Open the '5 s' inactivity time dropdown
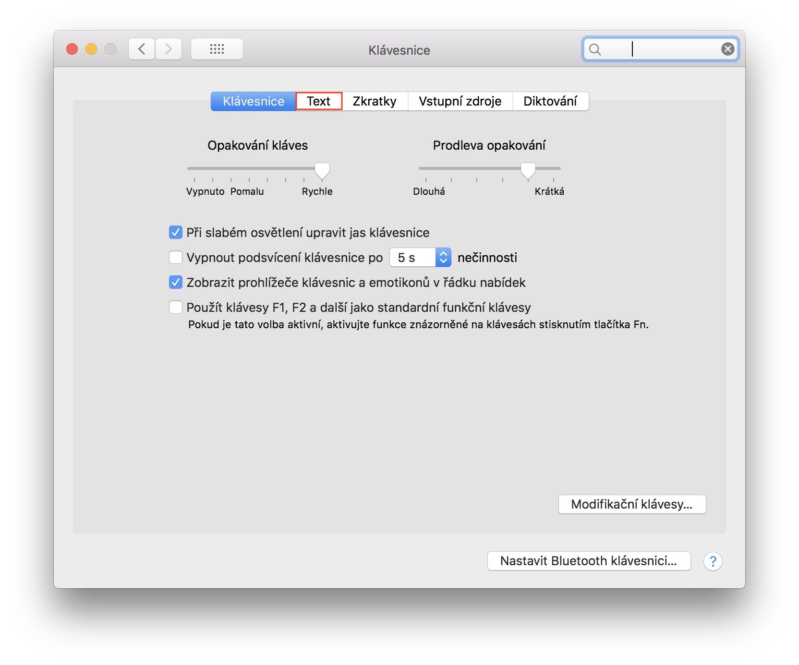Screen dimensions: 799x665 click(421, 258)
